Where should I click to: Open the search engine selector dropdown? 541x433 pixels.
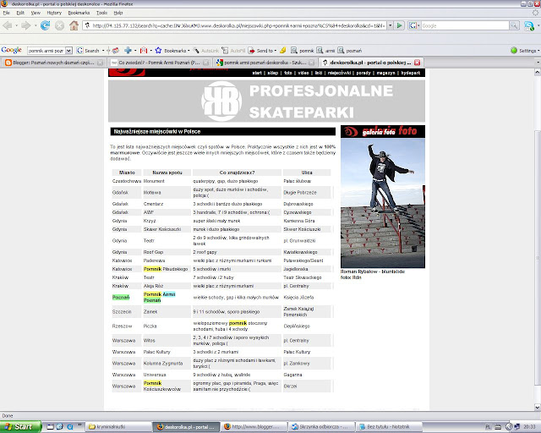[413, 25]
